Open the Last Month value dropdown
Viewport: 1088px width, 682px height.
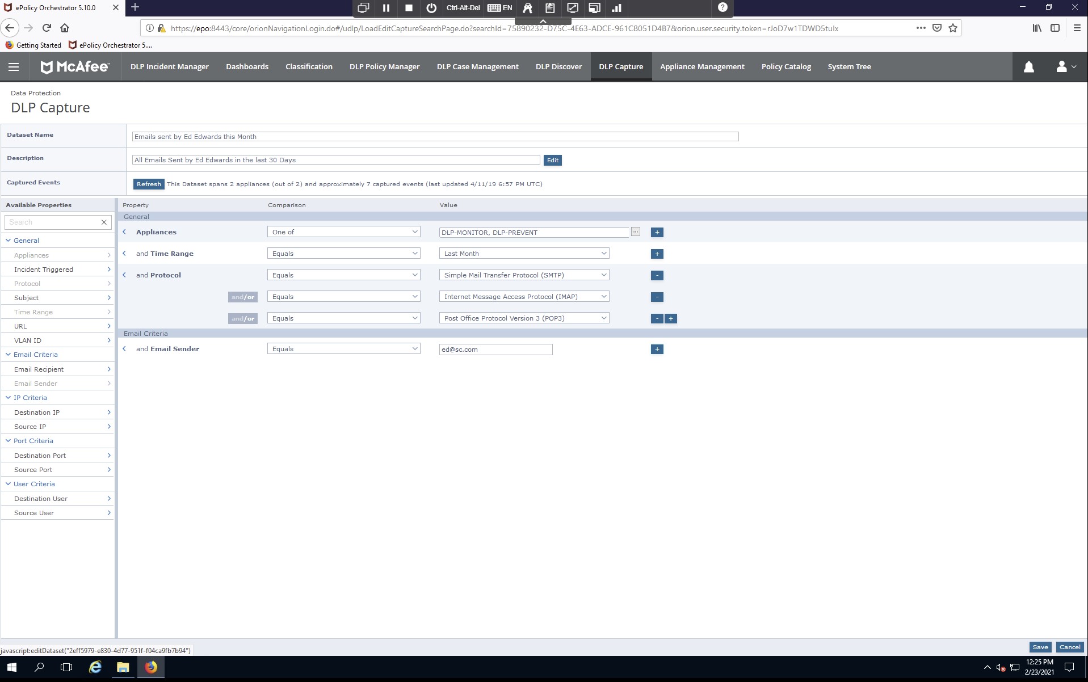524,254
